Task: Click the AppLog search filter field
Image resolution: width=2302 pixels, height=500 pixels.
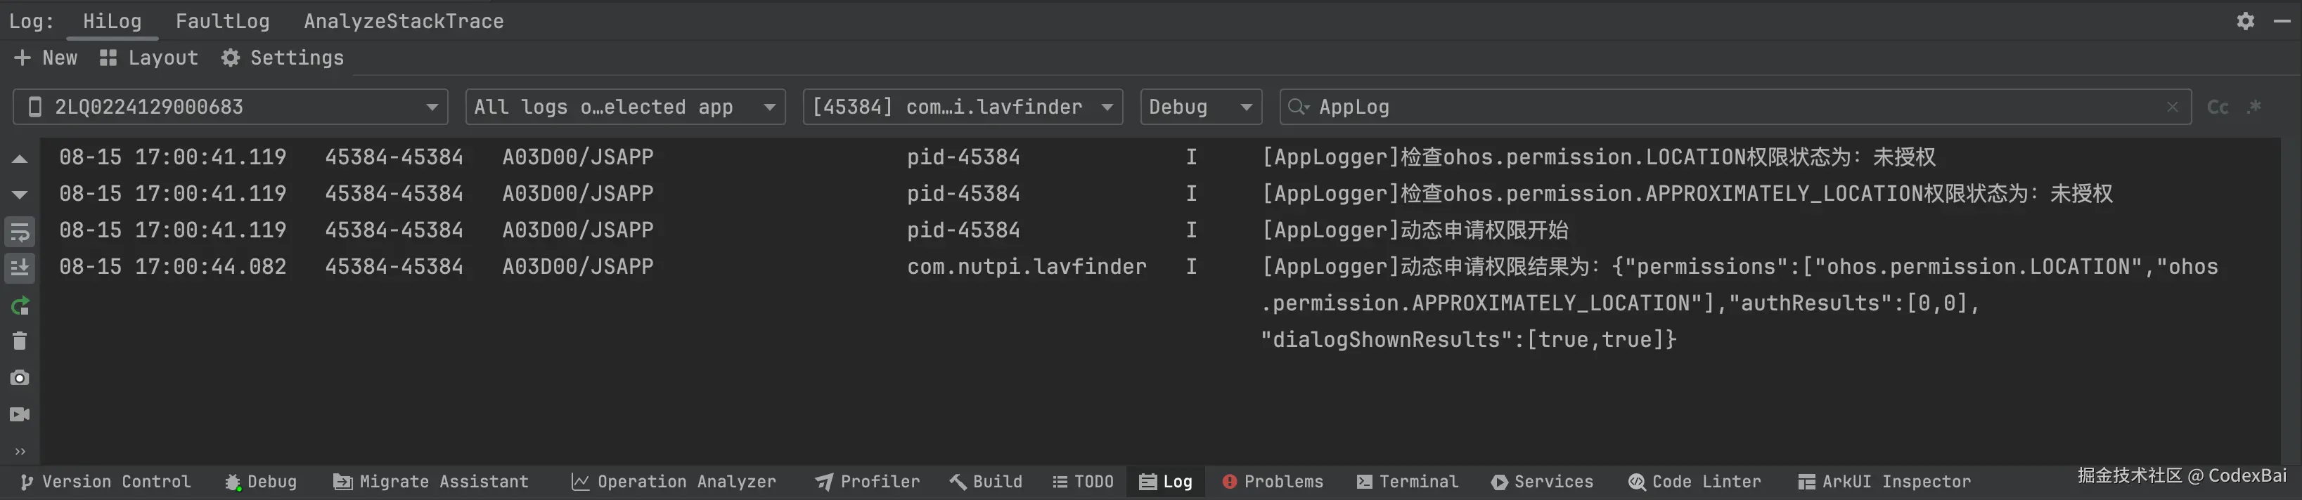Action: pos(1734,107)
